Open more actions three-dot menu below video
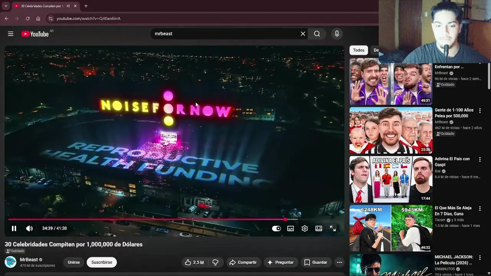Viewport: 491px width, 276px height. pos(339,263)
